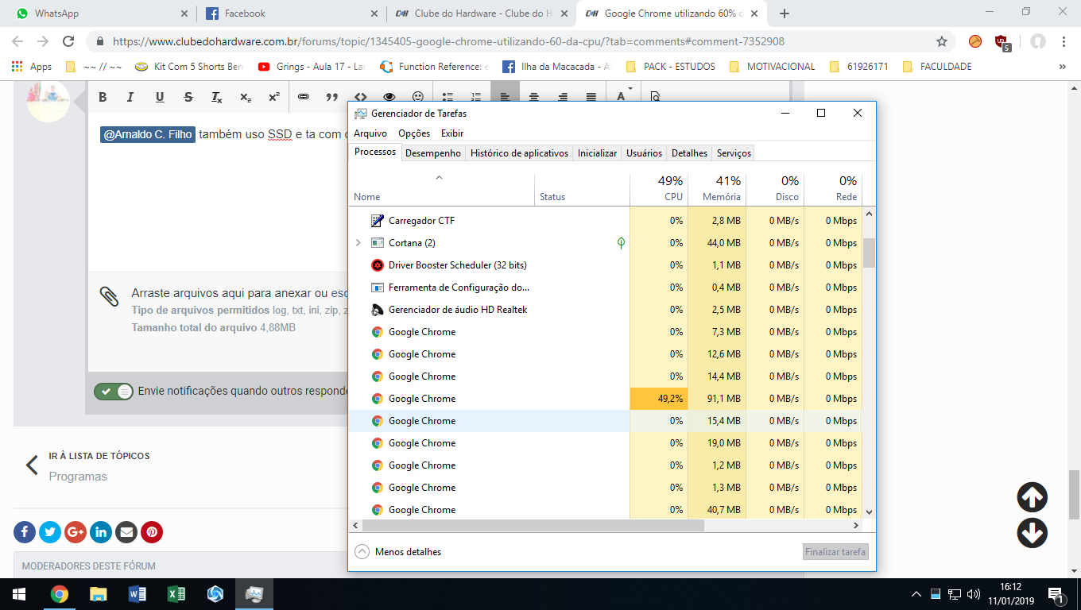This screenshot has width=1081, height=610.
Task: Toggle bold formatting in the forum editor
Action: pyautogui.click(x=103, y=97)
